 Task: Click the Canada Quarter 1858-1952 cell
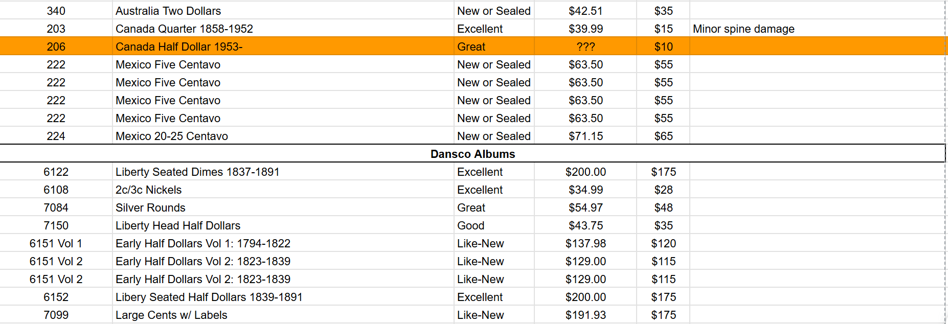(x=283, y=29)
